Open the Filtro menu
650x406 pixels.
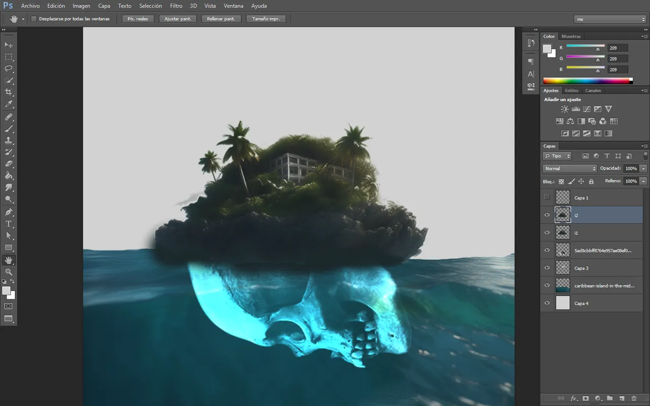coord(176,6)
